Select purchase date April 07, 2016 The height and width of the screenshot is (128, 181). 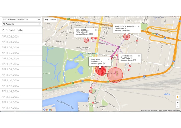point(21,64)
